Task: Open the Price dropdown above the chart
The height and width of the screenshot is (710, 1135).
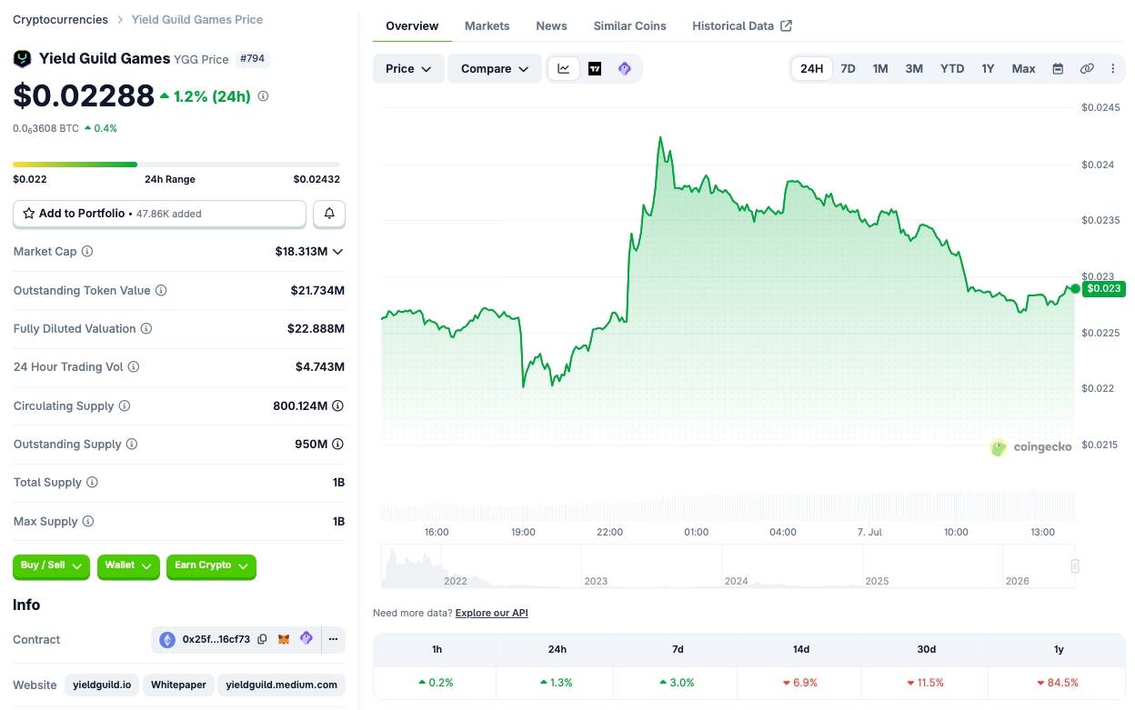Action: pos(408,68)
